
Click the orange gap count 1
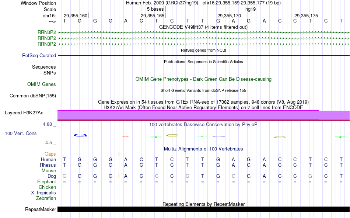(x=119, y=154)
